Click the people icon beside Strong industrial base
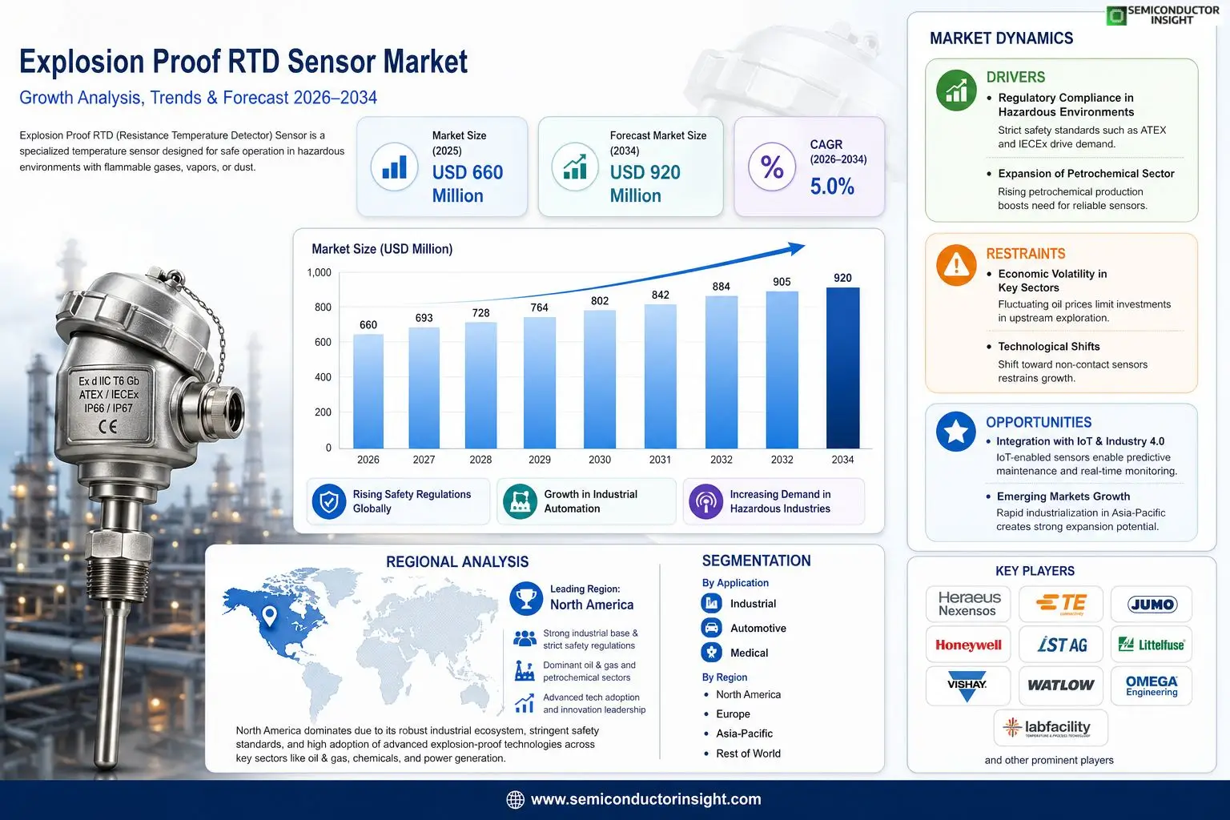 525,639
